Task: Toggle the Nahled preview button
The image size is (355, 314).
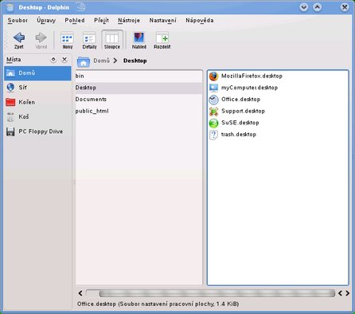Action: pos(139,41)
